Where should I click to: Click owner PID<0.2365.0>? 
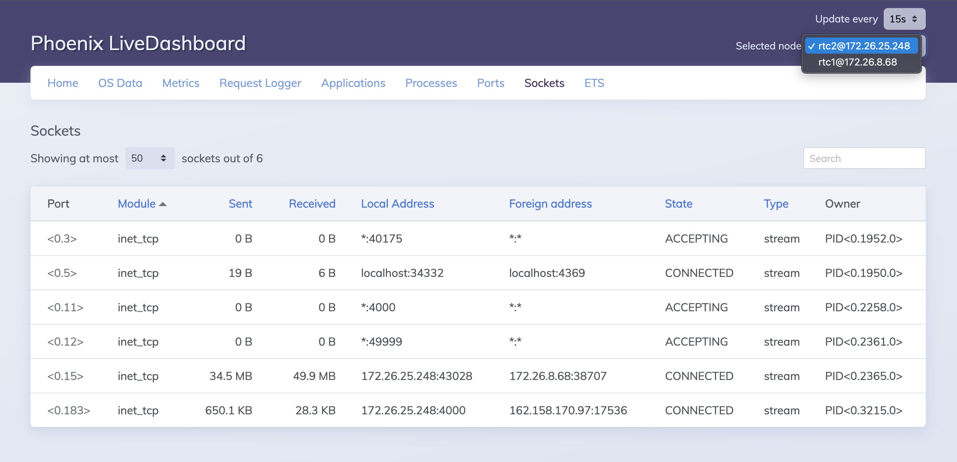click(x=864, y=376)
